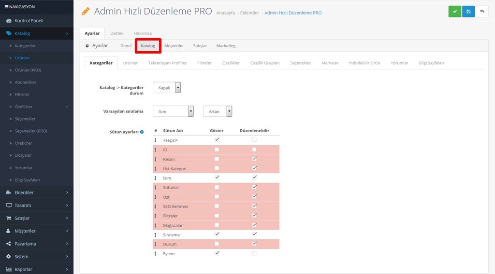
Task: Open the Özellik Grupları tab
Action: (x=265, y=63)
